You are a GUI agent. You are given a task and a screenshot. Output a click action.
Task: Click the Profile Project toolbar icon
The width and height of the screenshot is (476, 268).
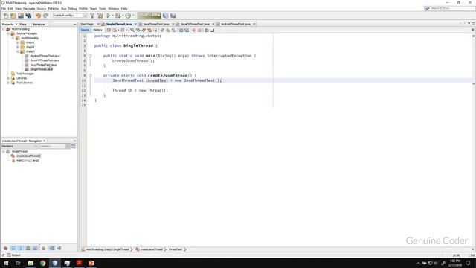pyautogui.click(x=128, y=16)
